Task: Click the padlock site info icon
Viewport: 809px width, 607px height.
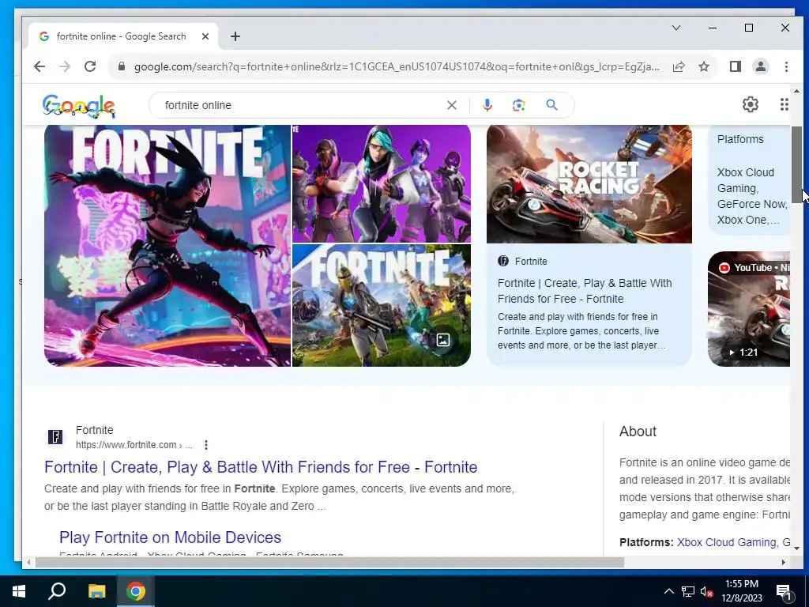Action: [x=122, y=66]
